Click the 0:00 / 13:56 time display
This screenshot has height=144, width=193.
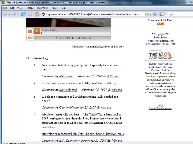click(x=50, y=30)
